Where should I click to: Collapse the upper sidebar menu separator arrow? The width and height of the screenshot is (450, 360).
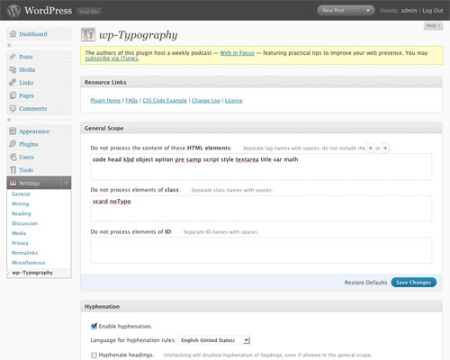pyautogui.click(x=9, y=45)
